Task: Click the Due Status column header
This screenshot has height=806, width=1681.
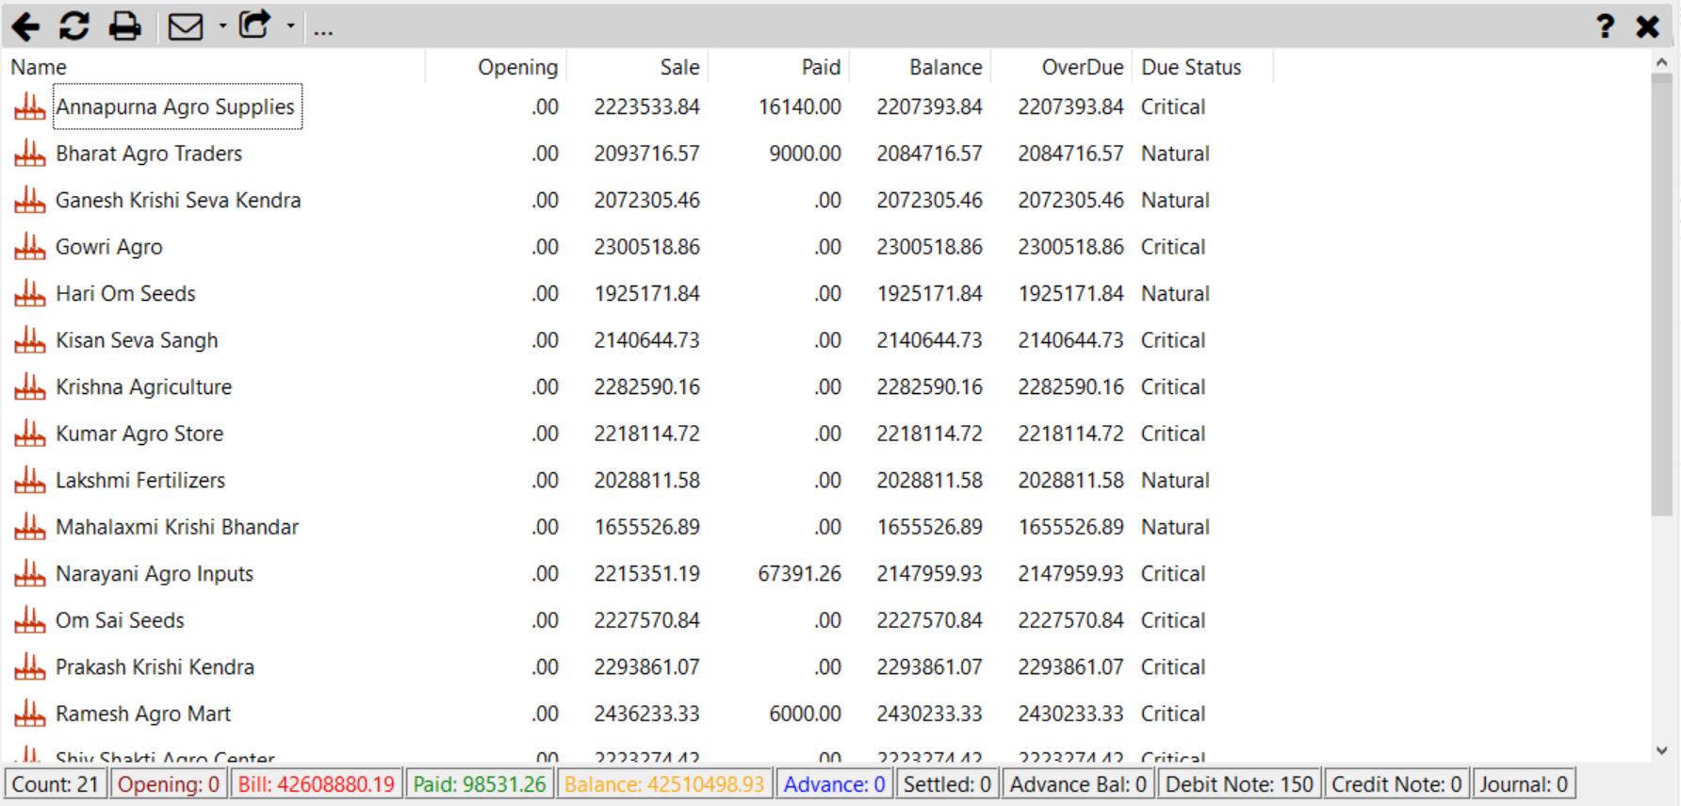Action: pos(1191,67)
